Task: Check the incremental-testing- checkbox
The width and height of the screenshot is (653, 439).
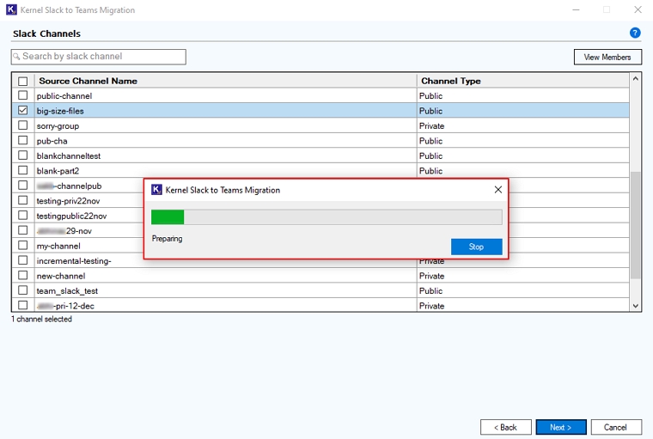Action: (23, 260)
